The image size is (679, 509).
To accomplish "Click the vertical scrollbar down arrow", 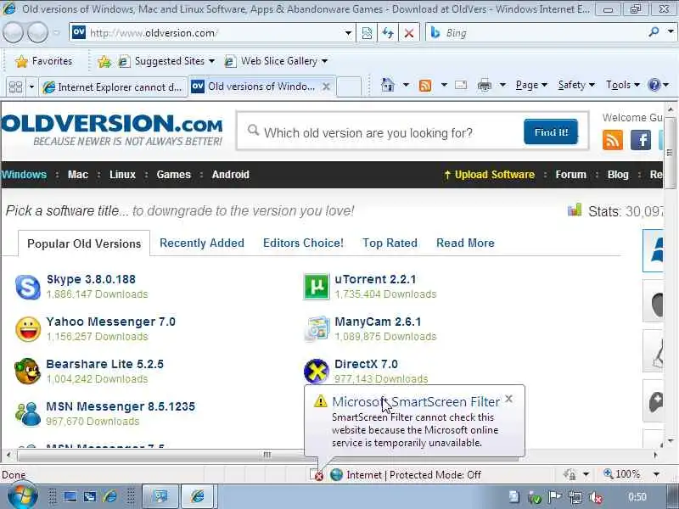I will coord(671,441).
